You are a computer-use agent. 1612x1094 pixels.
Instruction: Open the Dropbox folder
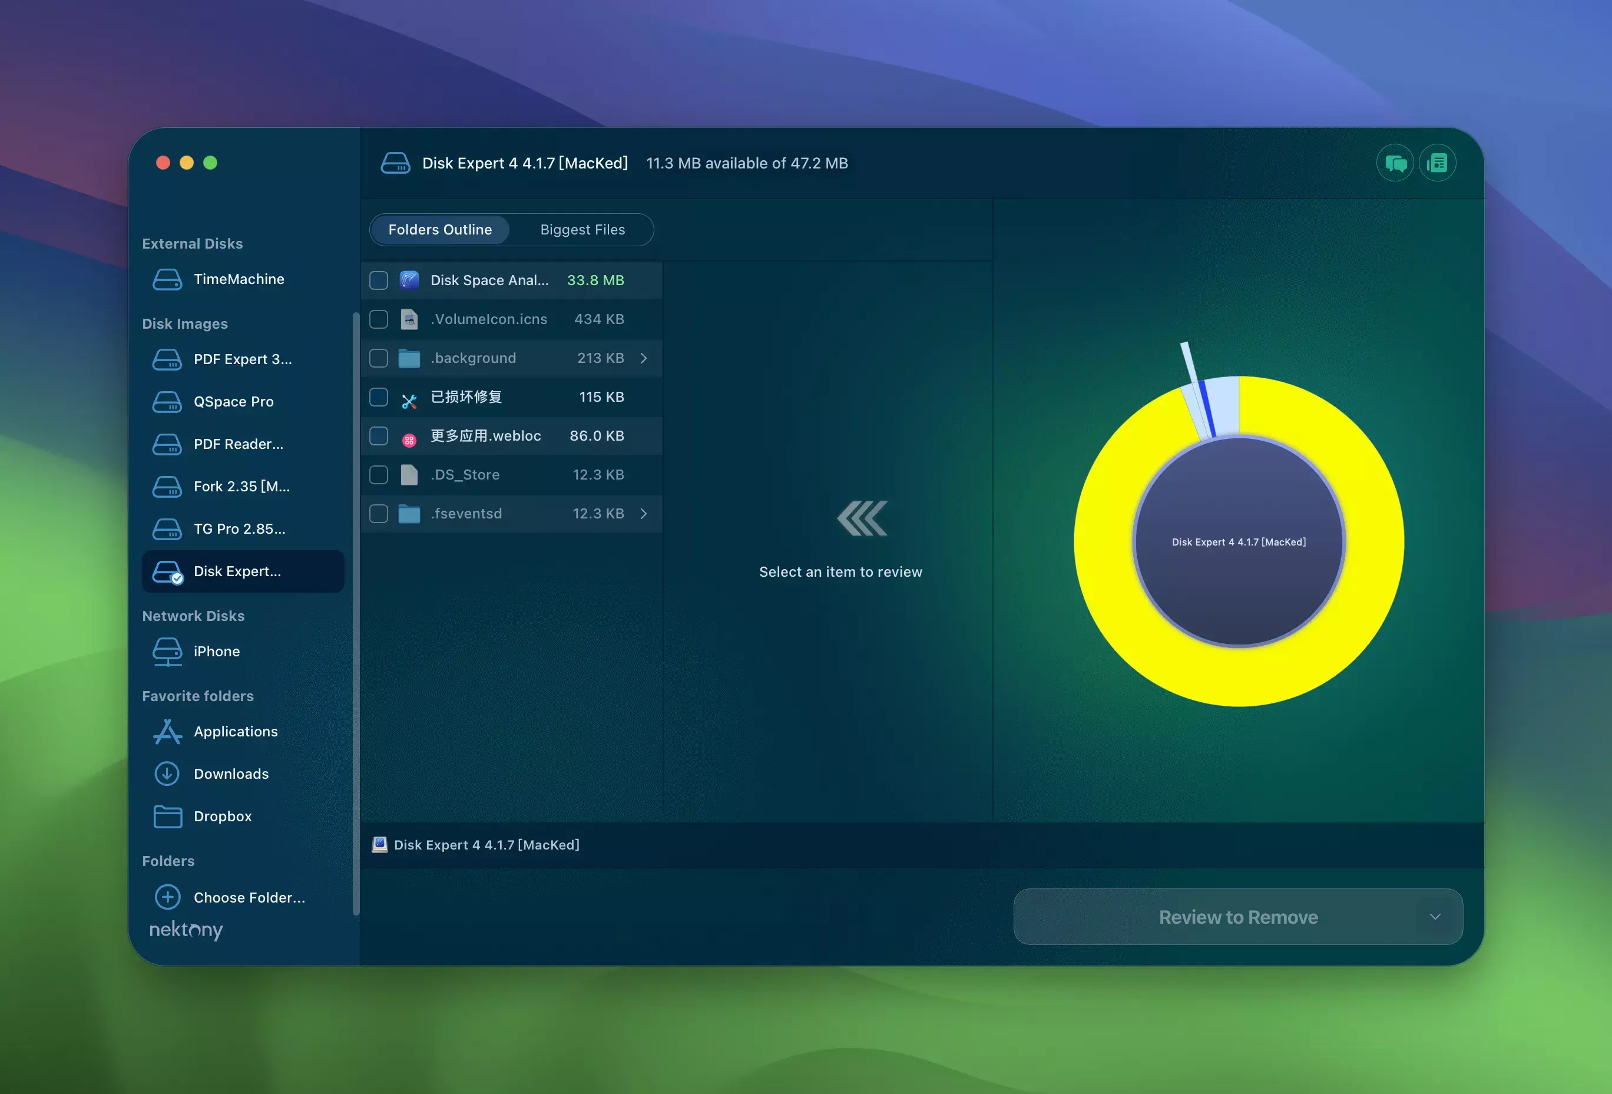(222, 816)
